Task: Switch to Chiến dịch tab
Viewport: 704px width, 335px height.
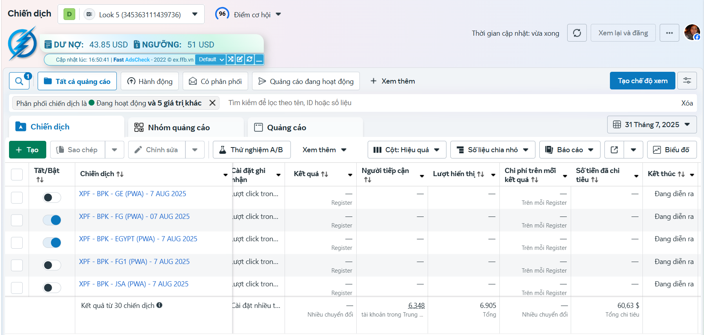Action: 66,127
